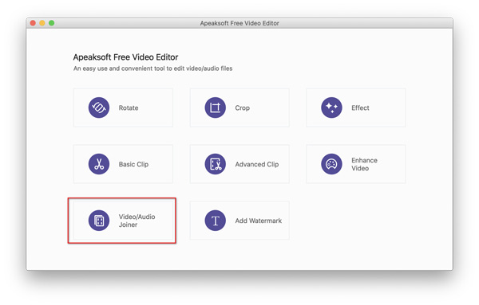This screenshot has height=305, width=479.
Task: Close the window with red button
Action: pos(33,23)
